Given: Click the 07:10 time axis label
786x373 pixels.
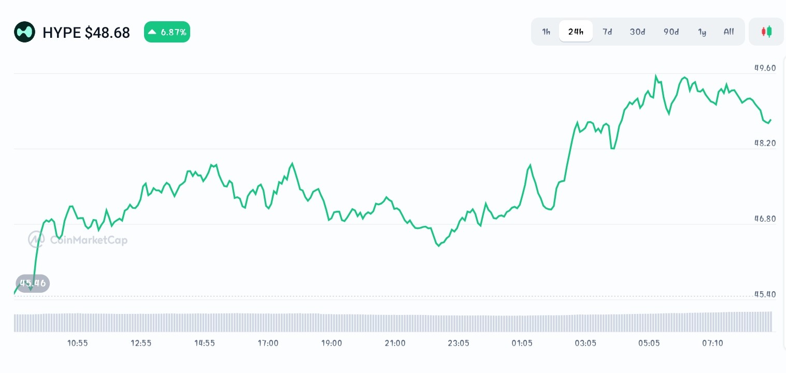Looking at the screenshot, I should pyautogui.click(x=712, y=343).
